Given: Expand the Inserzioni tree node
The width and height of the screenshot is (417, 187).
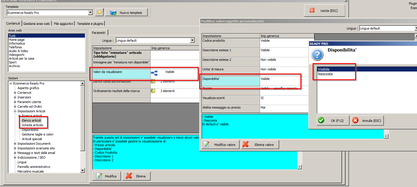Looking at the screenshot, I should tap(15, 97).
